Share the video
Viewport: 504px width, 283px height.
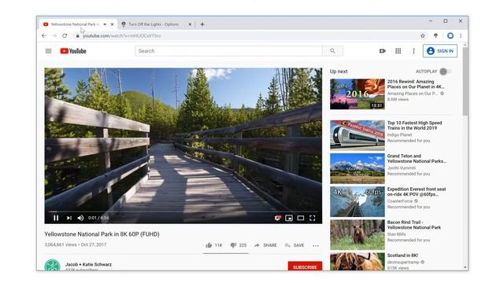[x=265, y=245]
